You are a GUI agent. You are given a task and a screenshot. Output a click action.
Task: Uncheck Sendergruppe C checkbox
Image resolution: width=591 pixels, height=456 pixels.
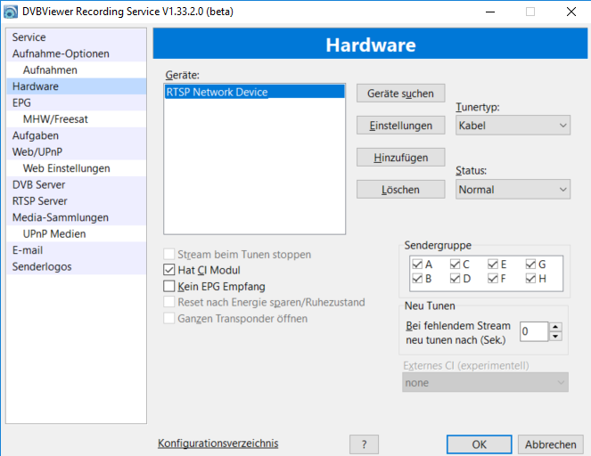click(x=455, y=265)
